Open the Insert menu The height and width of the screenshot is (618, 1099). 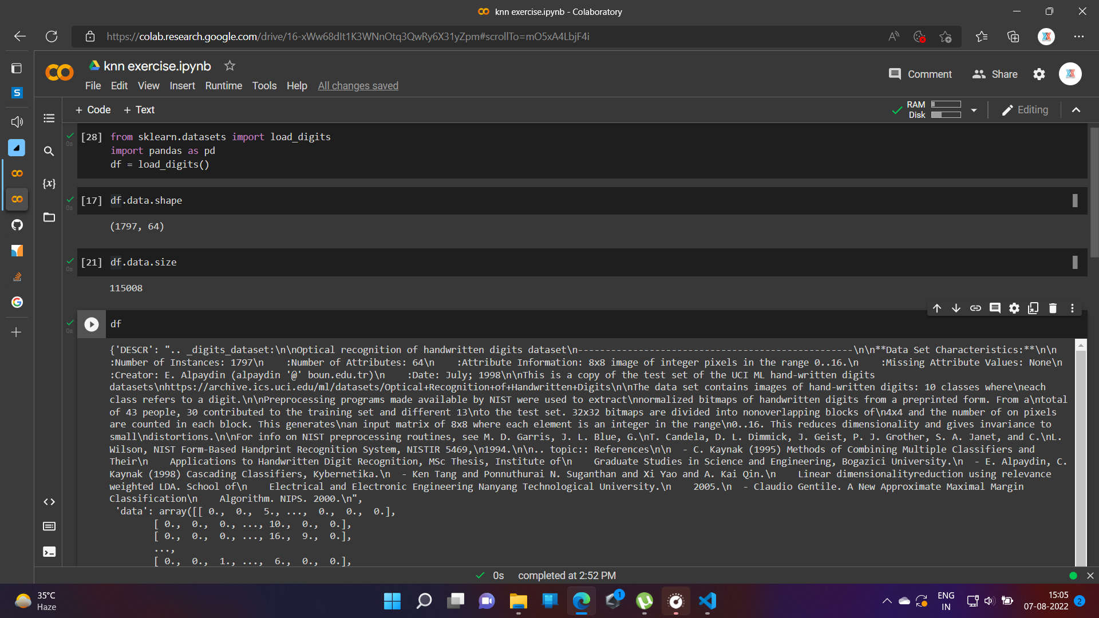182,86
